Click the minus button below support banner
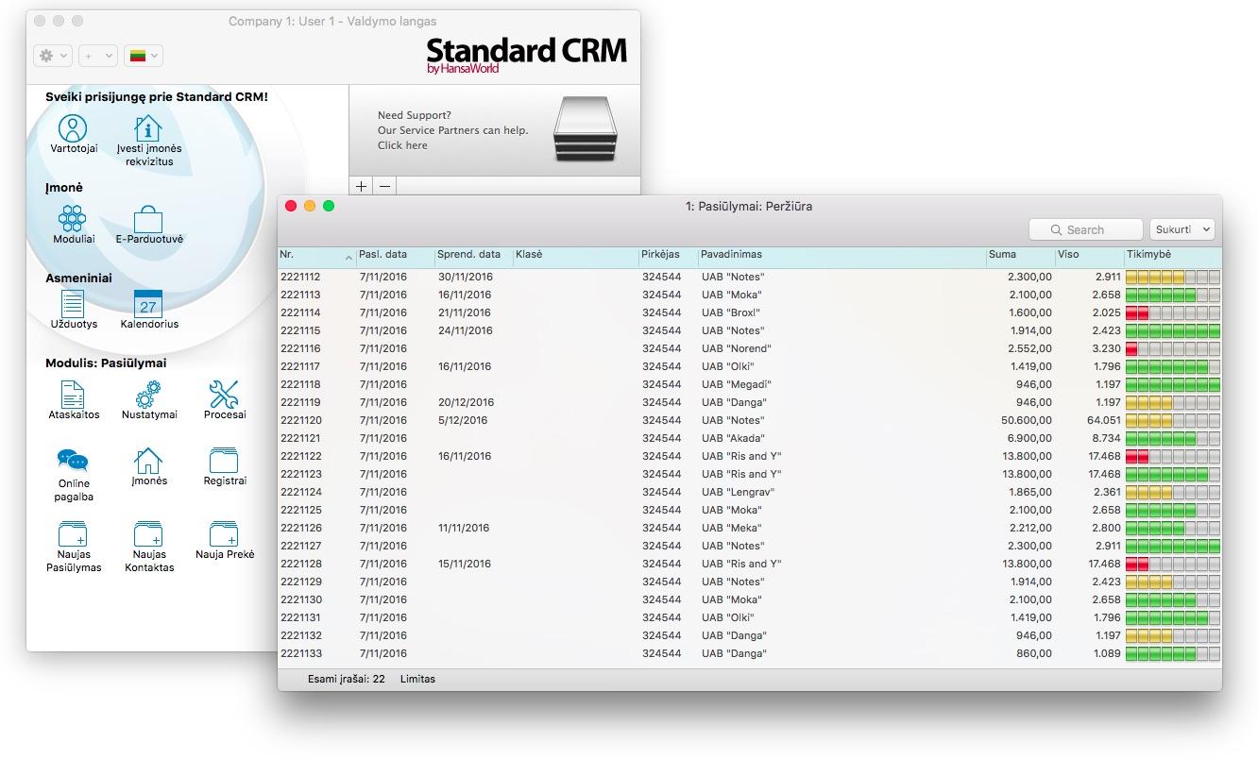This screenshot has width=1258, height=759. [x=384, y=186]
